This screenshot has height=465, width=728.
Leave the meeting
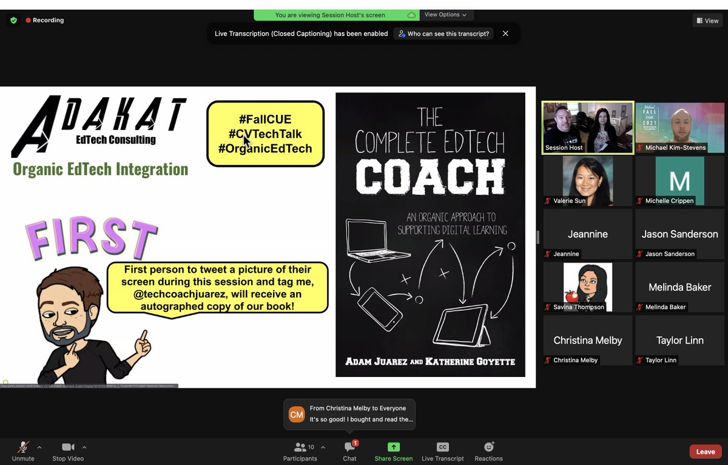(706, 452)
